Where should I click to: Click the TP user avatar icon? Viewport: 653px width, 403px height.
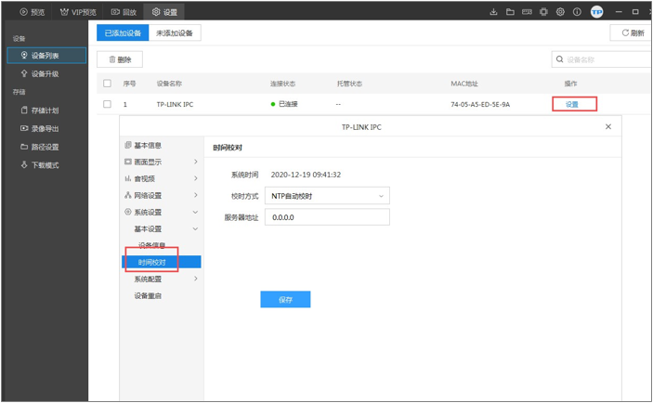[x=597, y=12]
